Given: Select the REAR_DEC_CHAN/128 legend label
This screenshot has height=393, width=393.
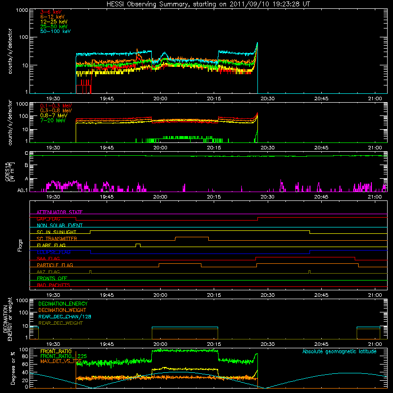Looking at the screenshot, I should pyautogui.click(x=65, y=317).
